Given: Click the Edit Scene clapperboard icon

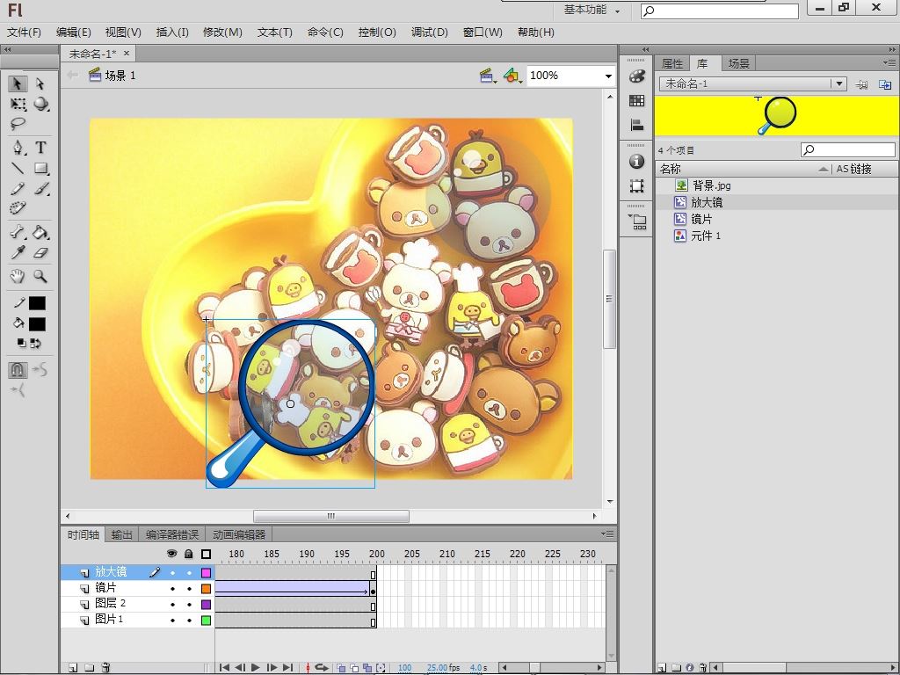Looking at the screenshot, I should click(488, 76).
